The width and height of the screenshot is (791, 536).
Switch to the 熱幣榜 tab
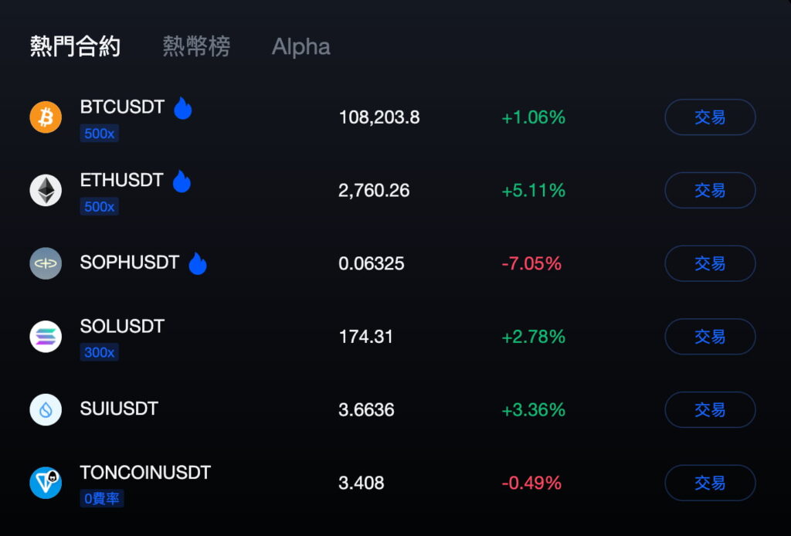tap(196, 46)
